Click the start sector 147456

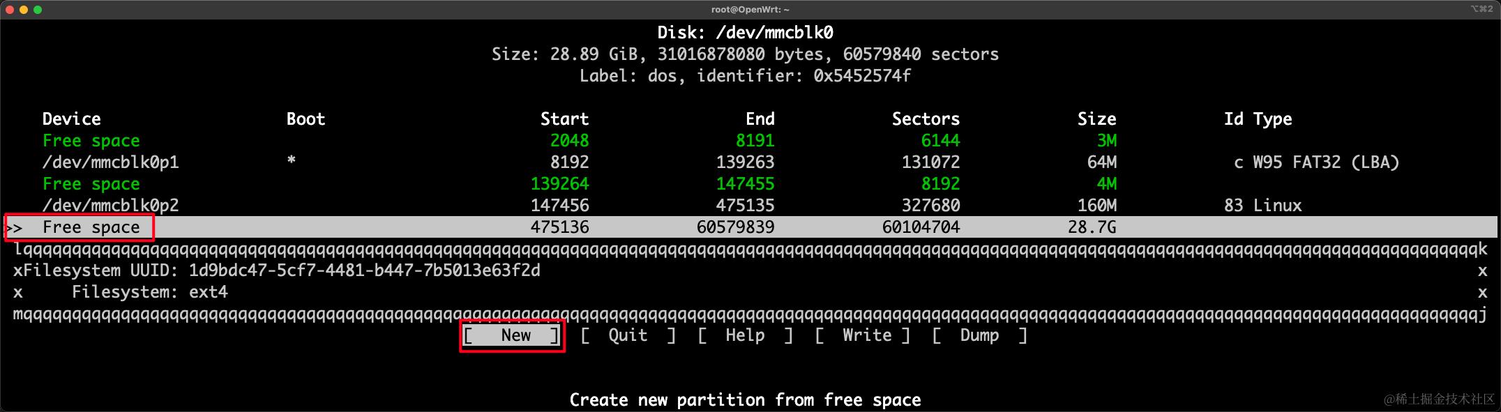pyautogui.click(x=559, y=206)
